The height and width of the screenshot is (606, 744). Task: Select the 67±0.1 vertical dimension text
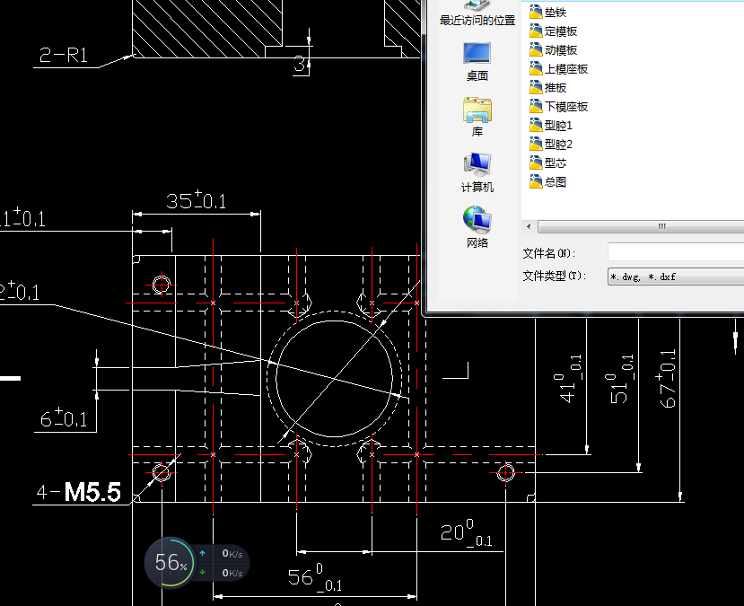[x=668, y=379]
